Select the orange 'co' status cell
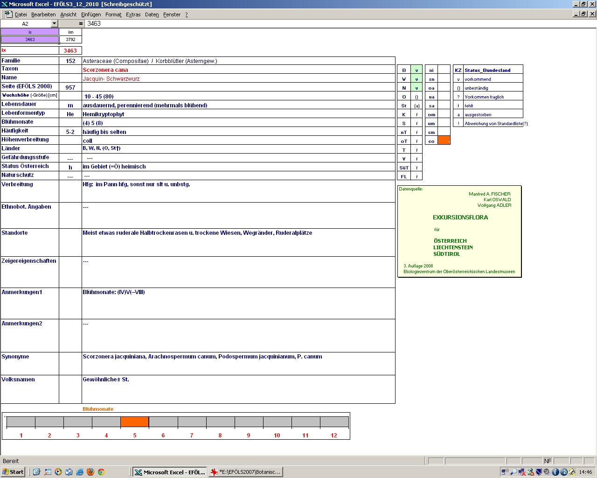This screenshot has width=597, height=478. pyautogui.click(x=444, y=141)
